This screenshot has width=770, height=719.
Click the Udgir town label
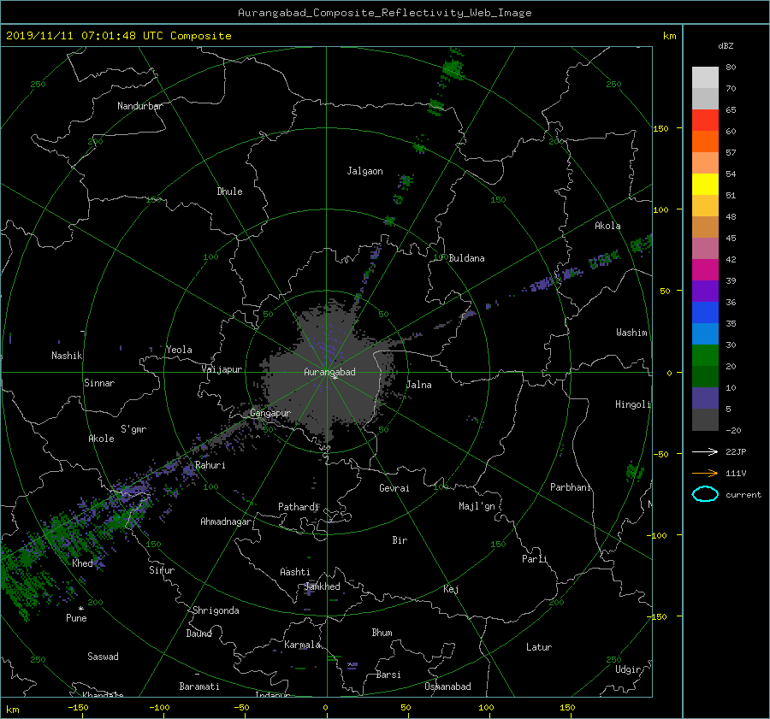click(628, 670)
